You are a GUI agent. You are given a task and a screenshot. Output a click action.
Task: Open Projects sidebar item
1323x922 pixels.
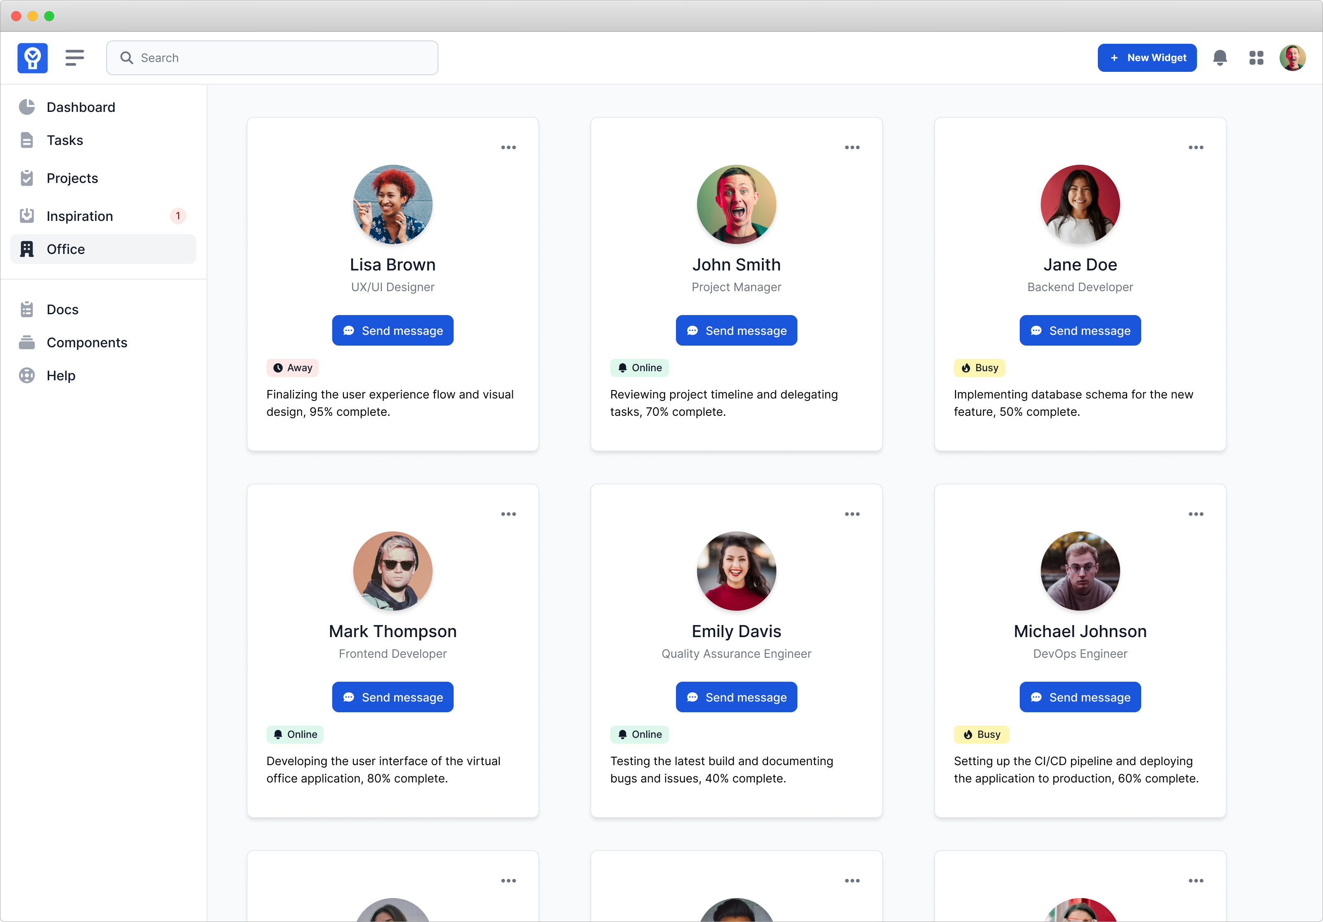point(72,178)
